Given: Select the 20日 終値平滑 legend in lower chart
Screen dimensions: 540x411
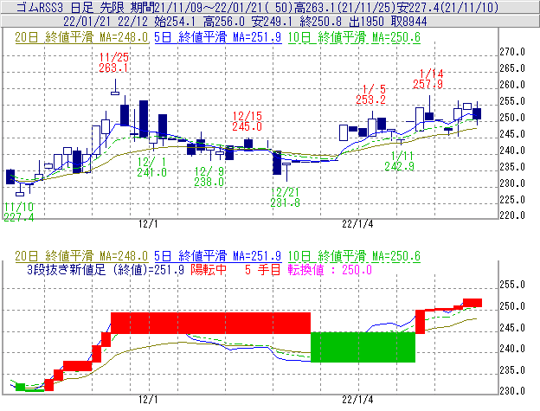Looking at the screenshot, I should [x=81, y=256].
